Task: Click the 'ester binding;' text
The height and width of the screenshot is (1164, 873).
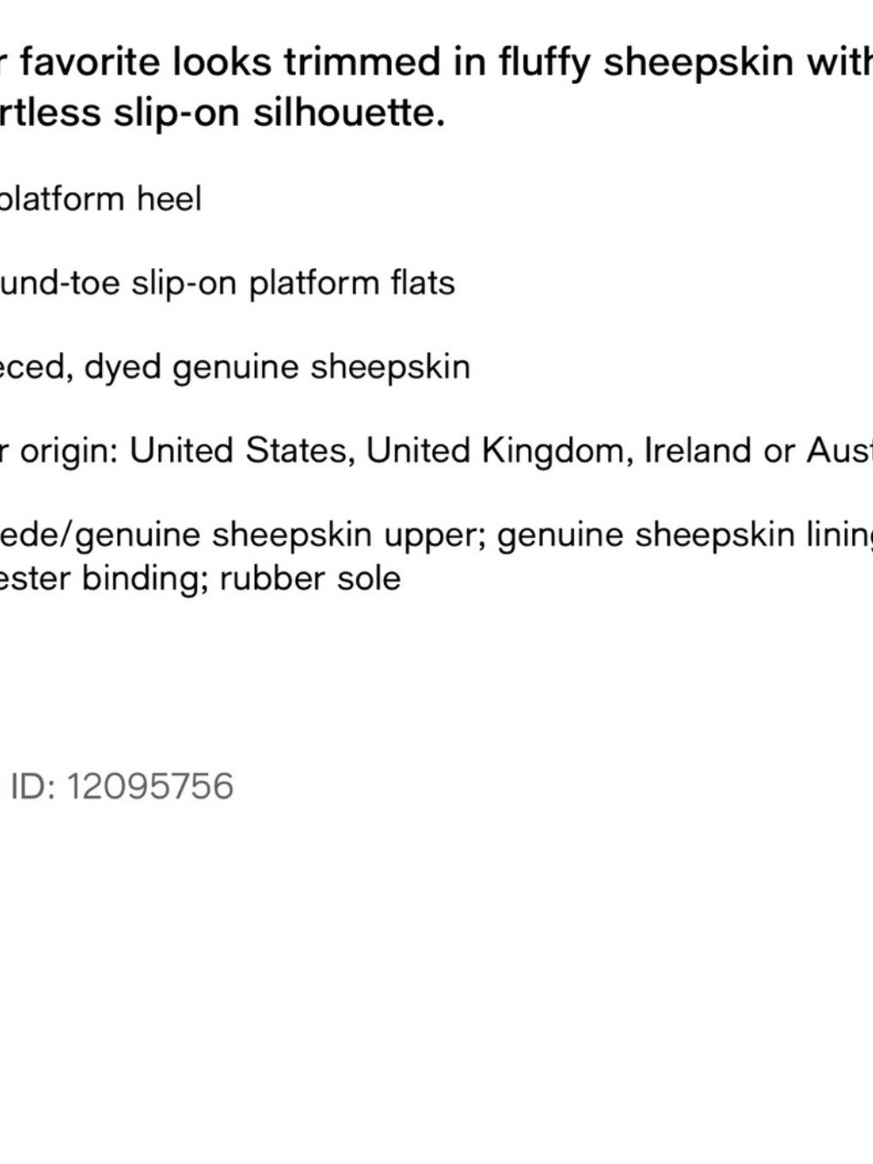Action: [105, 578]
